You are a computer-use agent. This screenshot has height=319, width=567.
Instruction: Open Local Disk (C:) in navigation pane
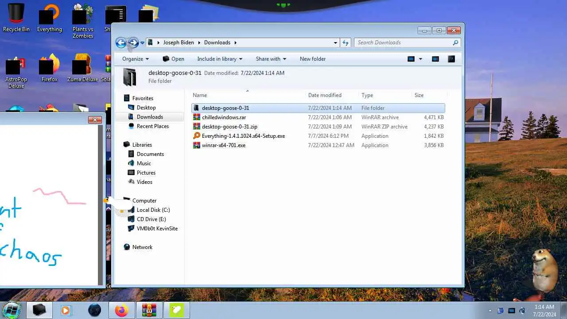point(153,210)
